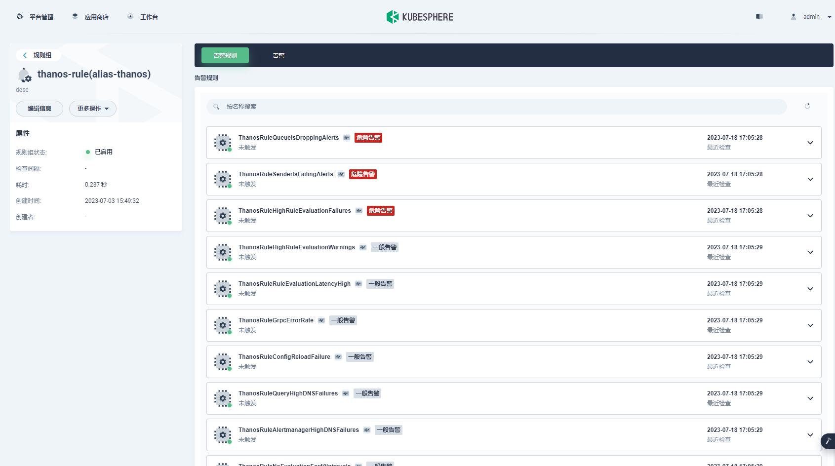Click rule icon for ThanosRuleRuleEvaluationLatencyHigh

tap(223, 289)
